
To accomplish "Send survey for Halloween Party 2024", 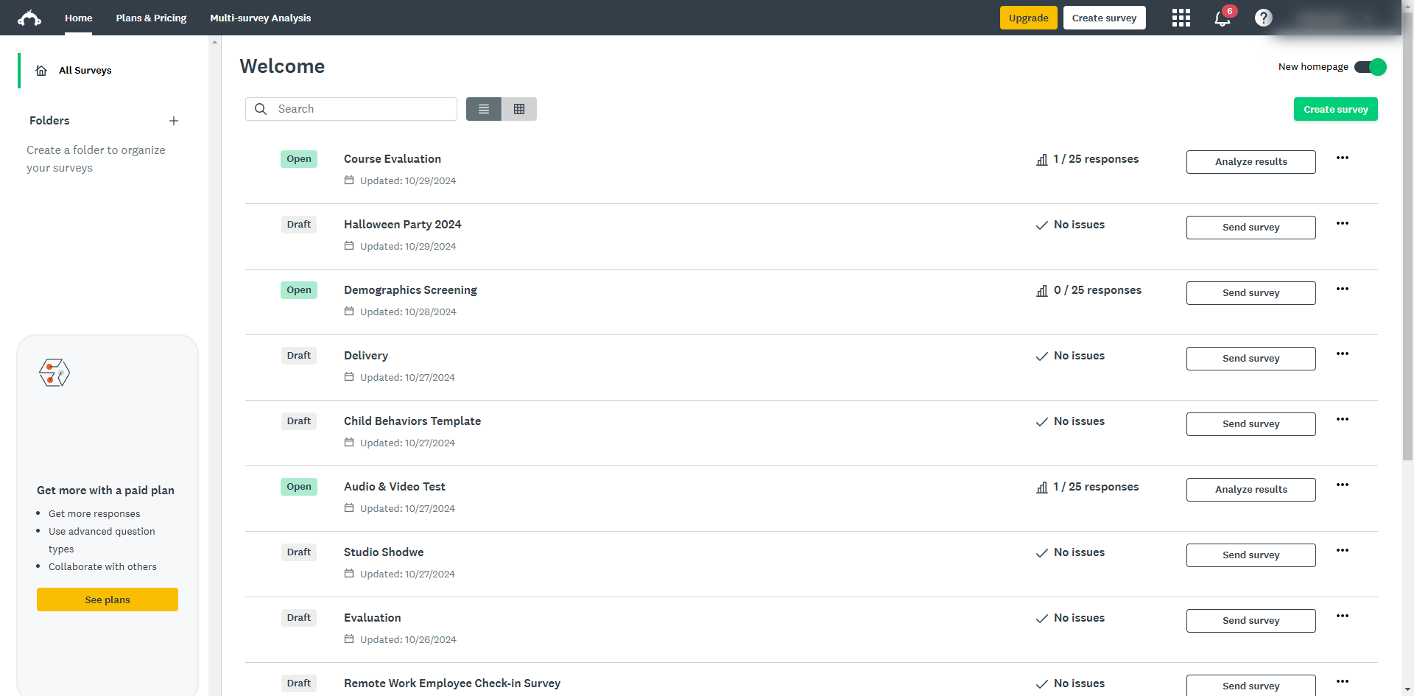I will tap(1251, 228).
